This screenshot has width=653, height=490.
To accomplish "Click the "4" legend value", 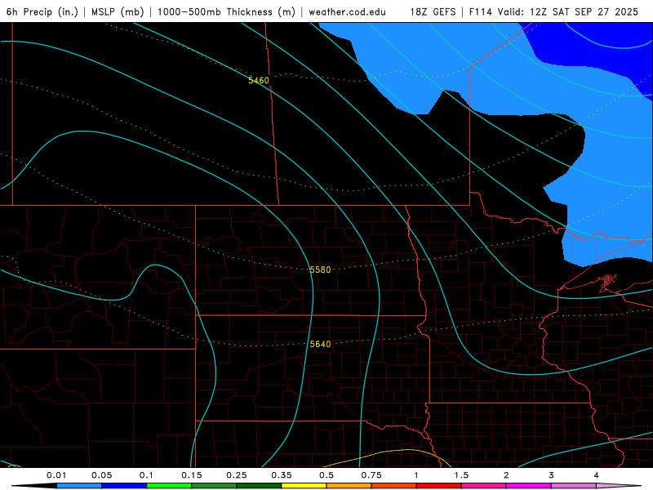I will point(597,475).
